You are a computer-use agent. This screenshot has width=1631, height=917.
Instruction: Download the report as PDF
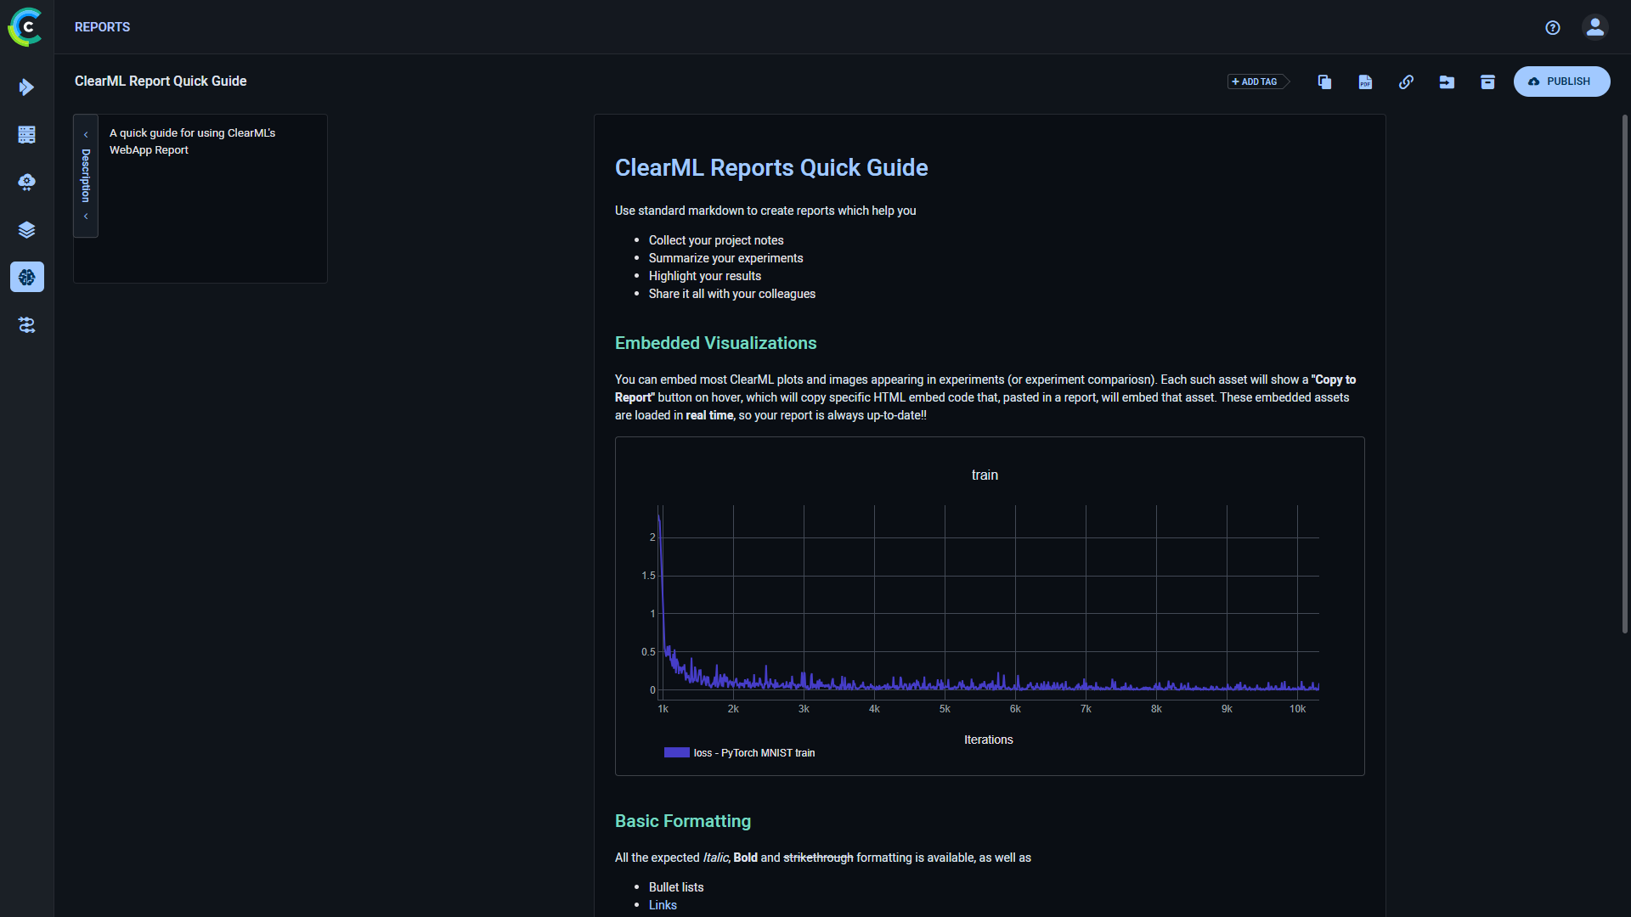pos(1365,82)
